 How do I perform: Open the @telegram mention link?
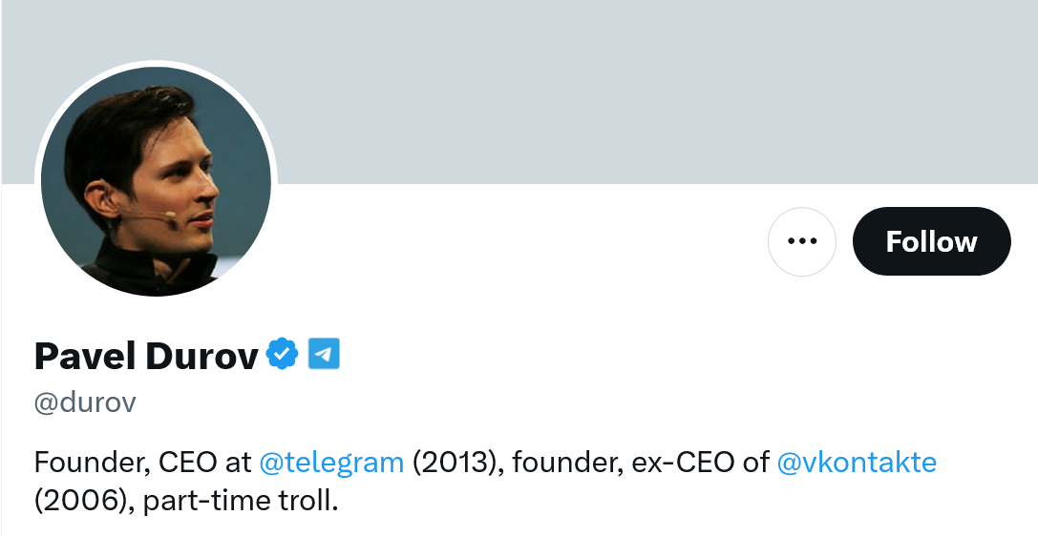coord(331,463)
